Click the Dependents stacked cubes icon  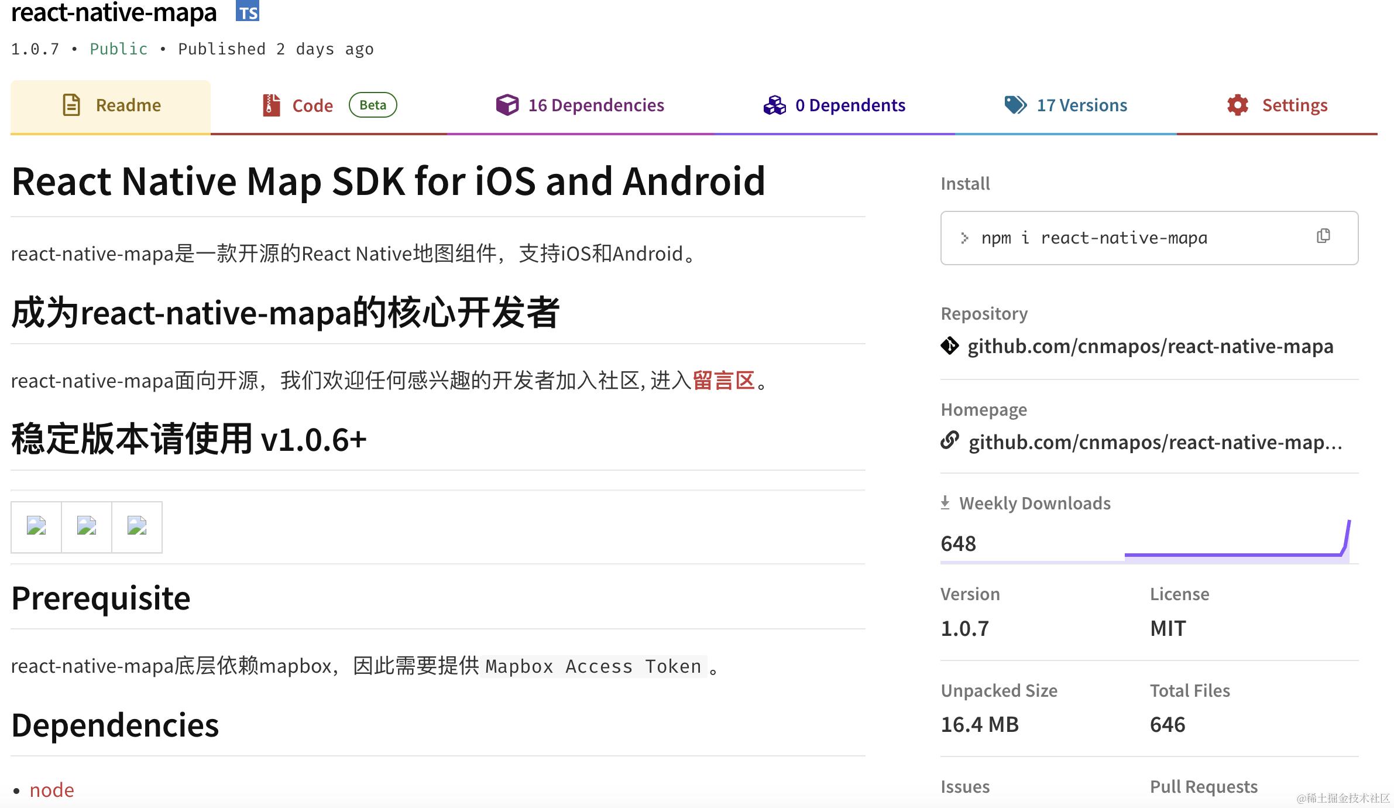click(774, 105)
